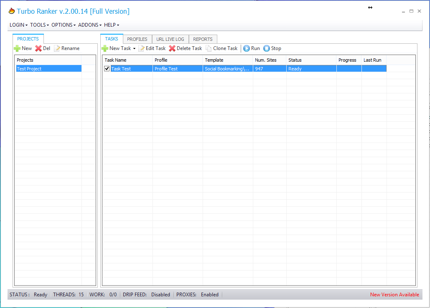
Task: Click the Stop button label
Action: pyautogui.click(x=276, y=48)
